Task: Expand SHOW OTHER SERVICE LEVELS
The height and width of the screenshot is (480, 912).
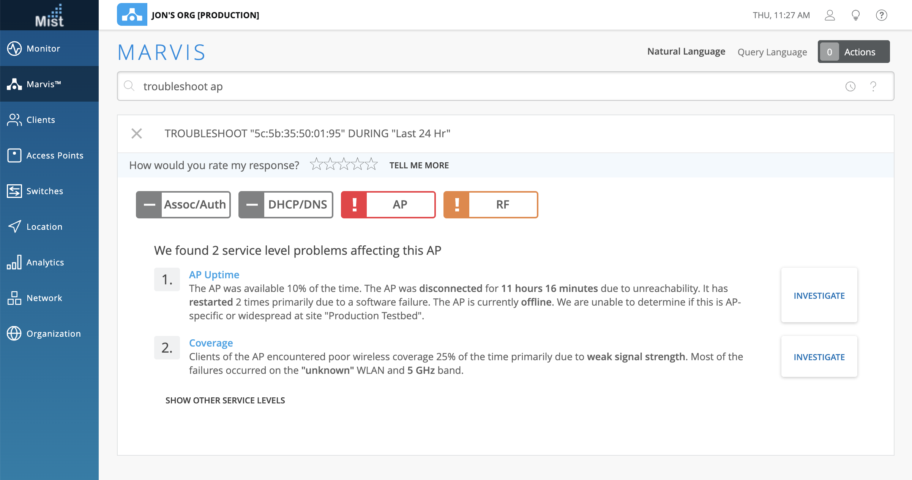Action: 225,400
